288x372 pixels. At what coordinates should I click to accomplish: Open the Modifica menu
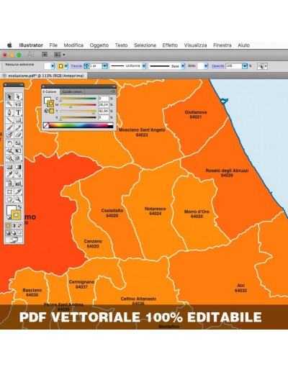73,45
